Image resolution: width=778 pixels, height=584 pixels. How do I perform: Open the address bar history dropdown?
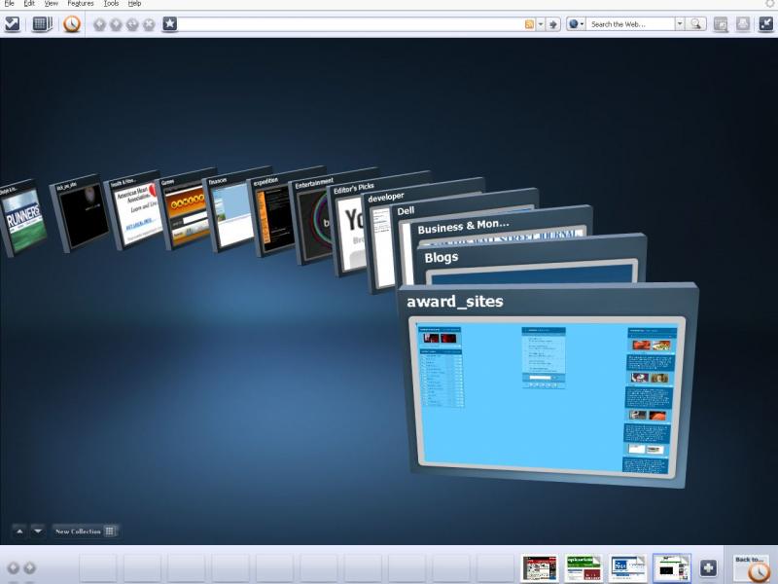tap(541, 24)
